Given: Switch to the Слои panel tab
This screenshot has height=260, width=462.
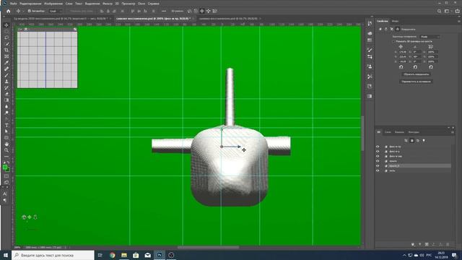Looking at the screenshot, I should 388,132.
